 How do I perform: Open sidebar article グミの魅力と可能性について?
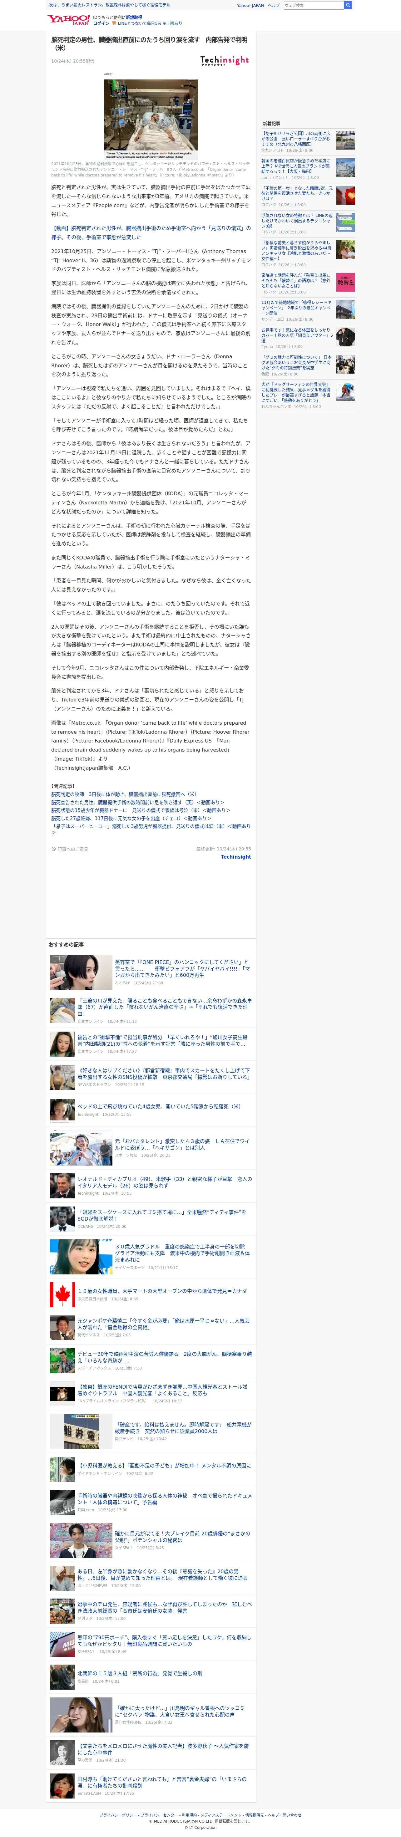tap(296, 362)
